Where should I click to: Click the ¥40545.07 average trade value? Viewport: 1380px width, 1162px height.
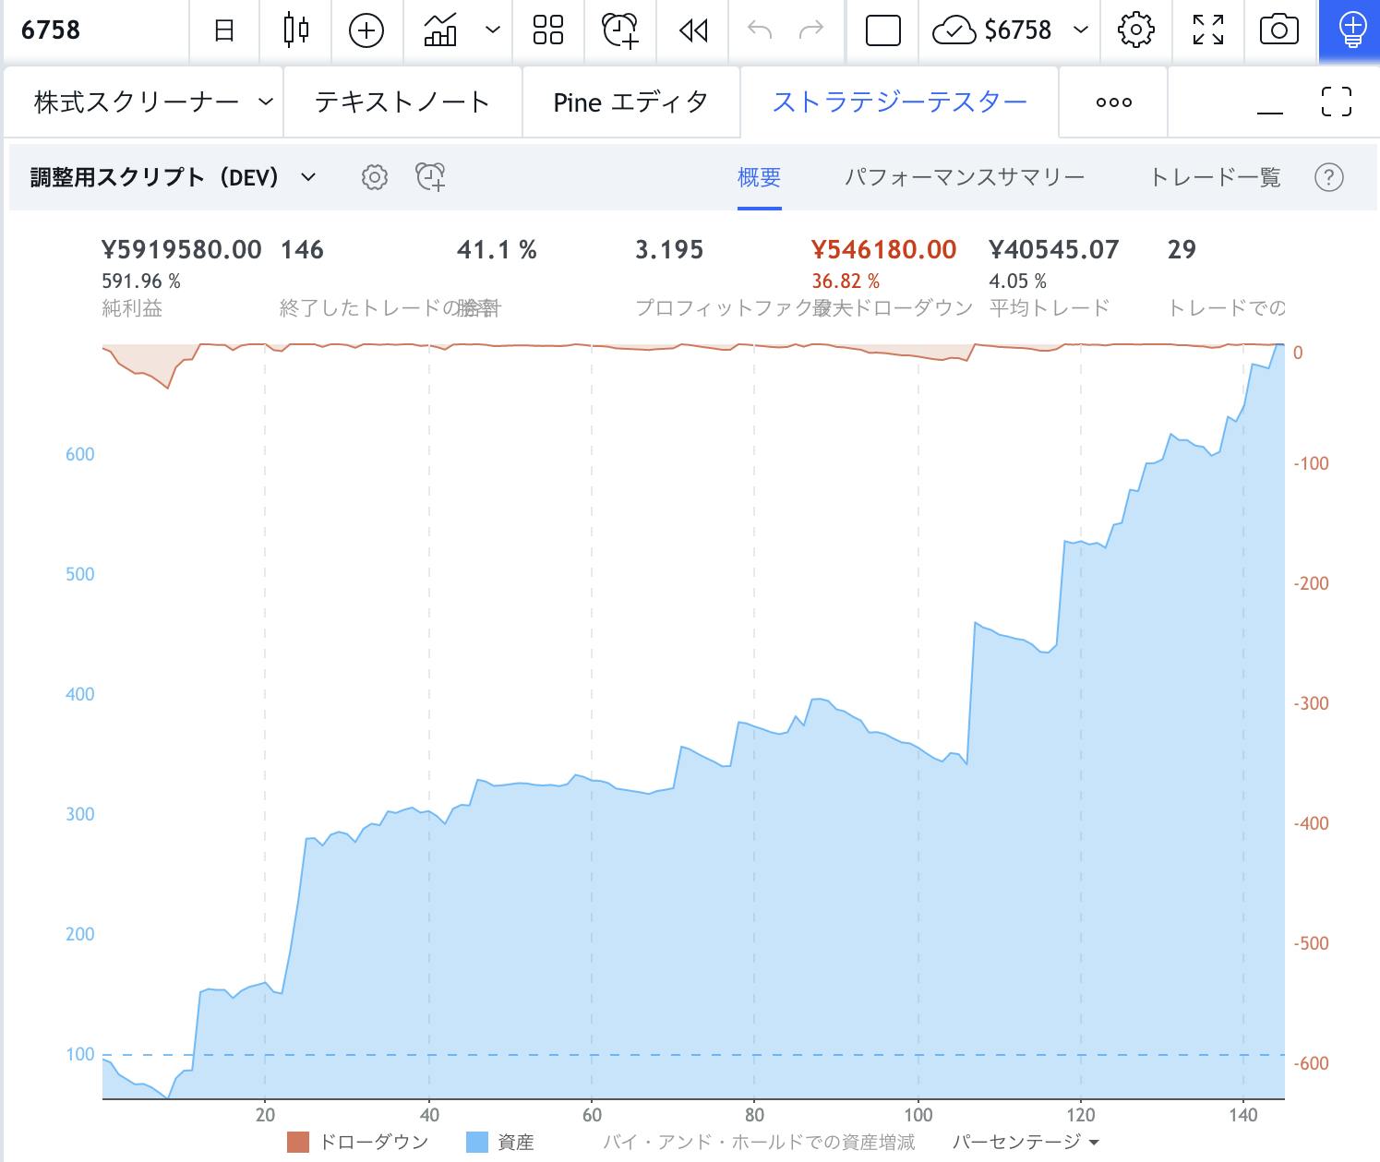click(1054, 250)
